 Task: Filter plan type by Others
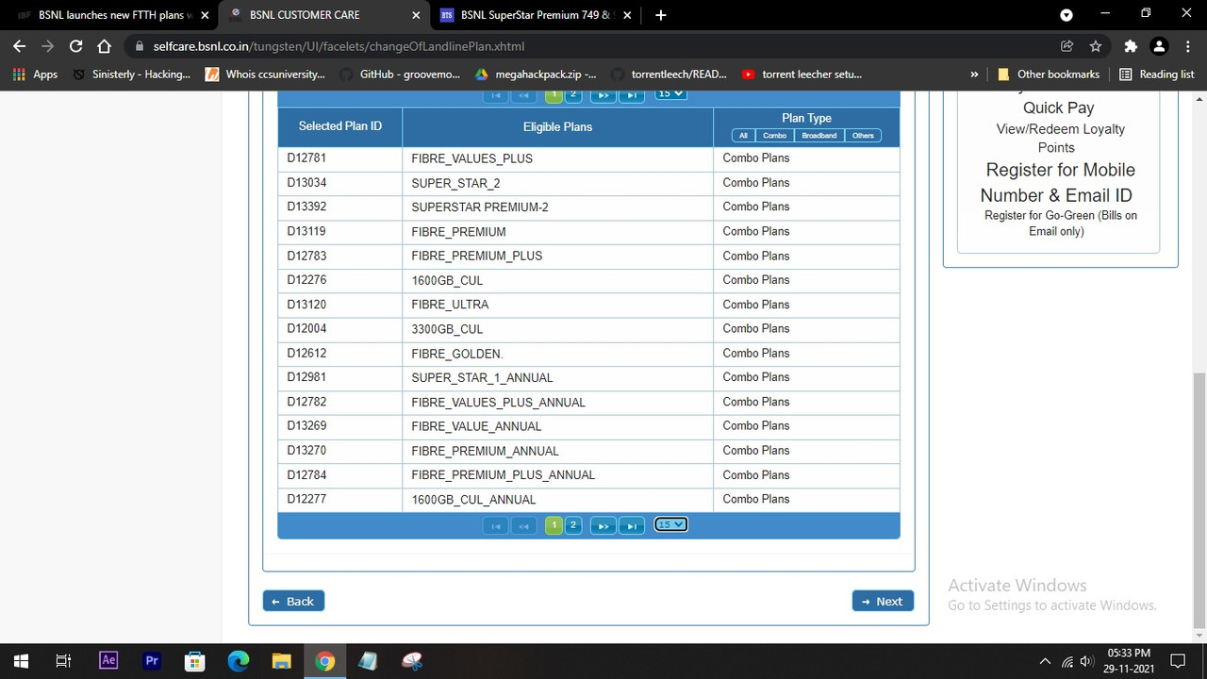[x=863, y=136]
